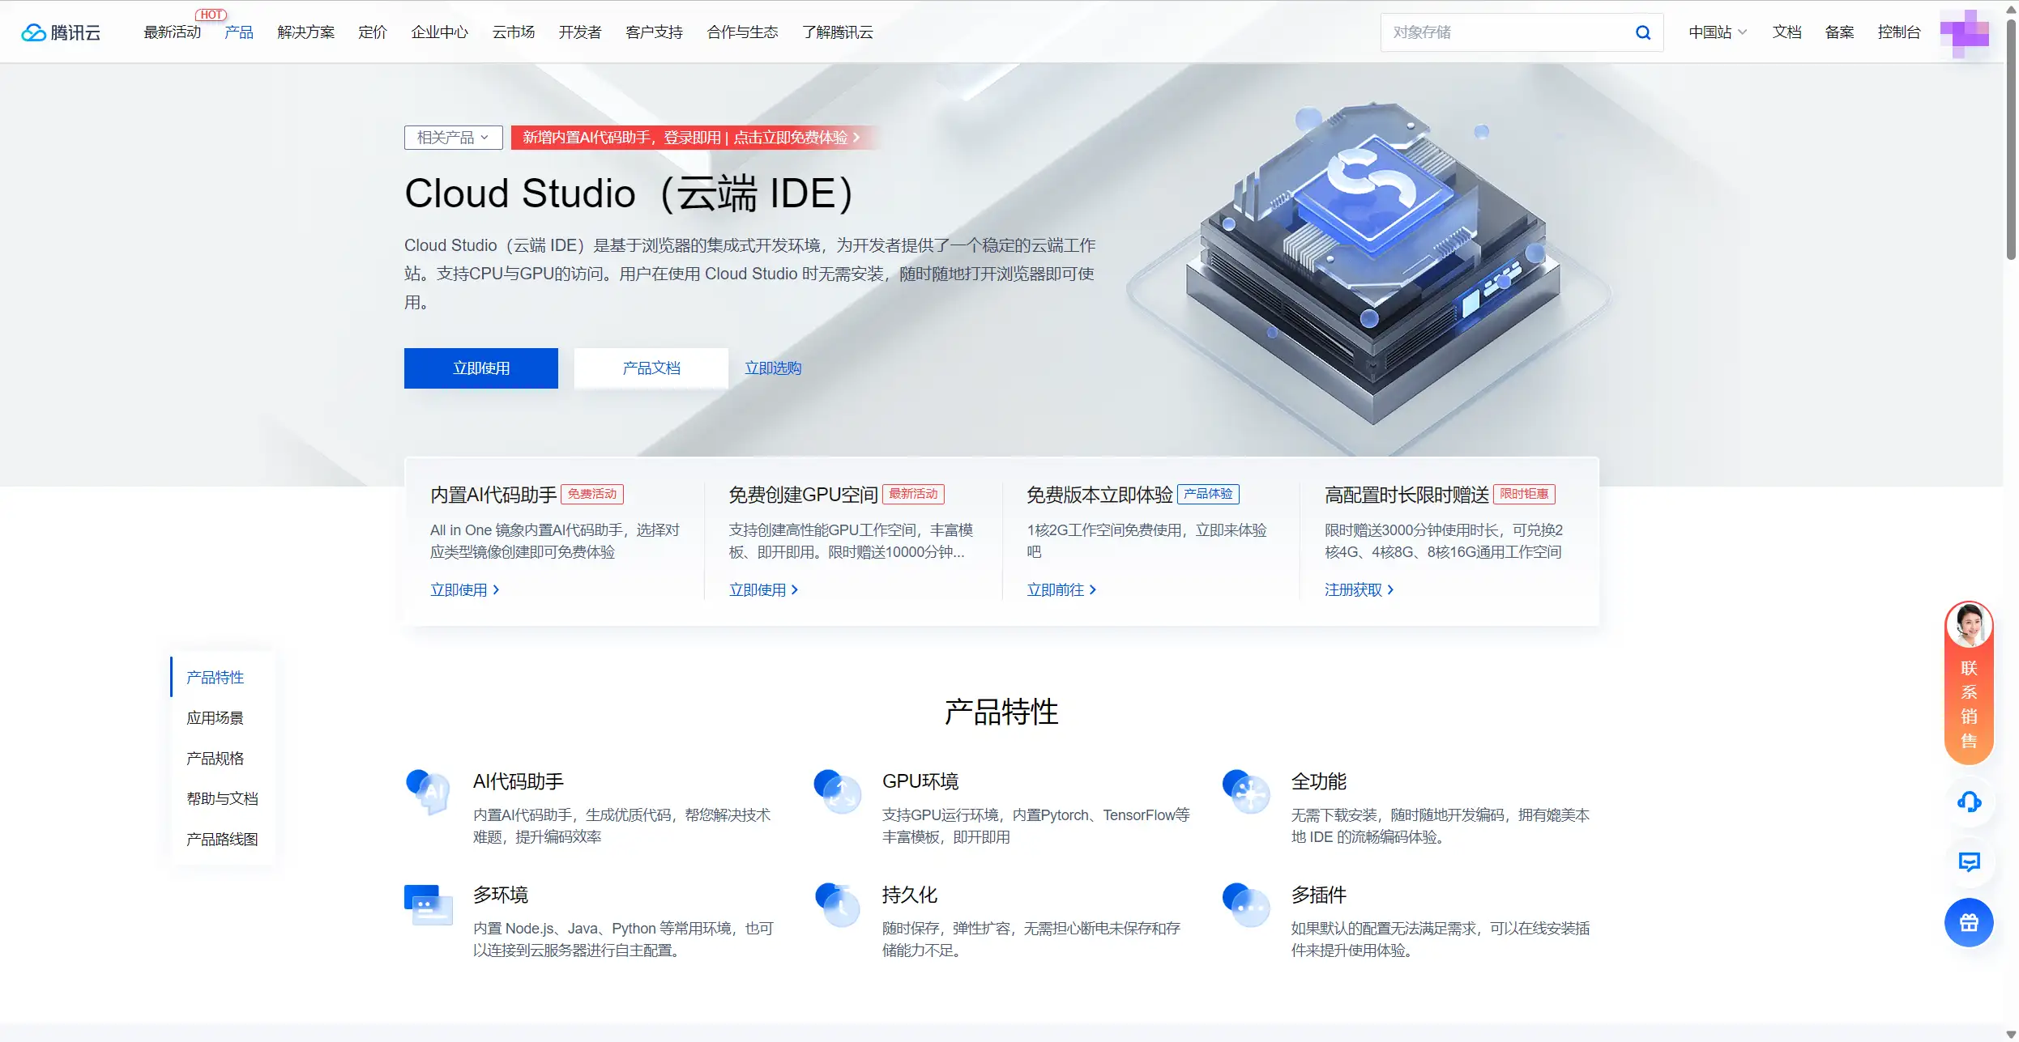
Task: Click the 联系销售 floating contact panel
Action: (x=1970, y=700)
